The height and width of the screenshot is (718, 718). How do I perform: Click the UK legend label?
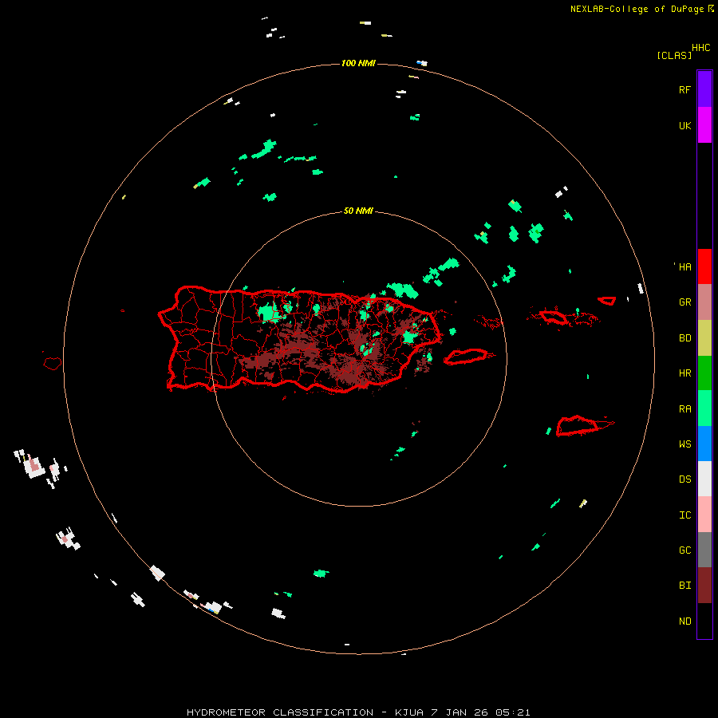(684, 125)
